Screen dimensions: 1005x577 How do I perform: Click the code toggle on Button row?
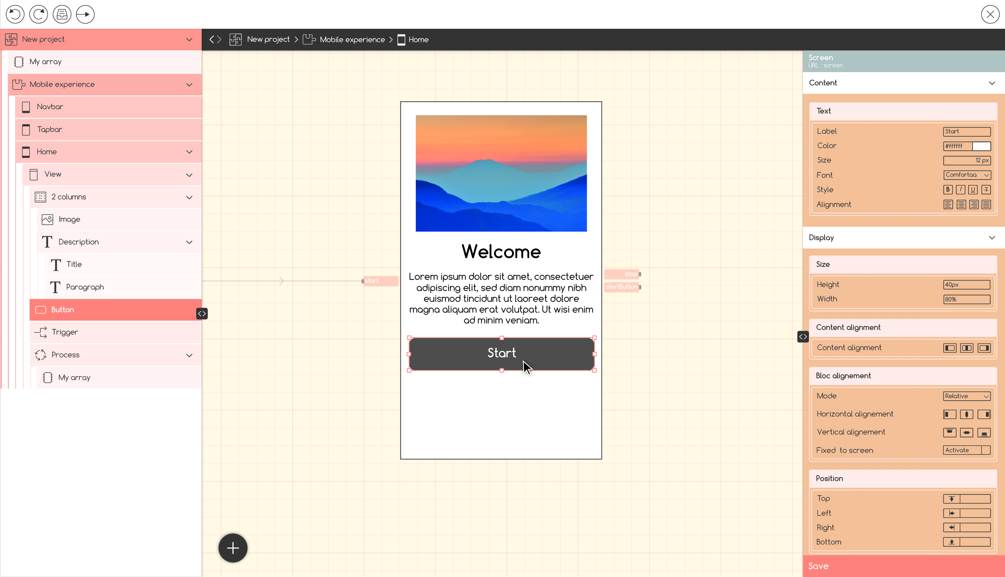pos(202,313)
